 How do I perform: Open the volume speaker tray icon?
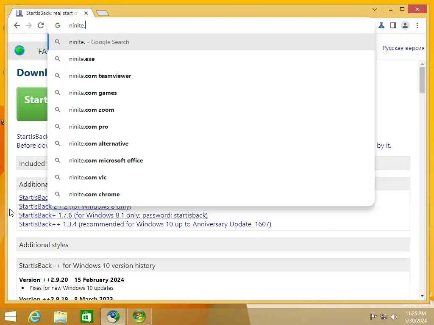click(x=394, y=317)
